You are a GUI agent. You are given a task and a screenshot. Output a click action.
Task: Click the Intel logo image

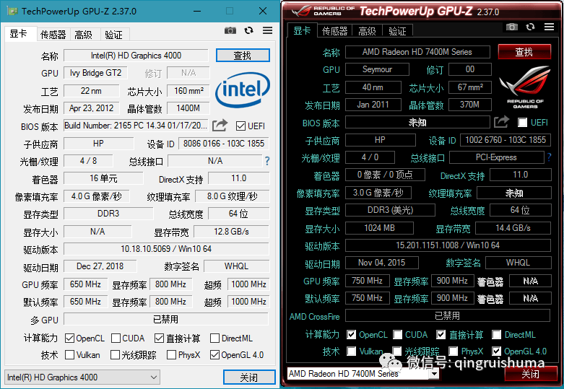(243, 90)
